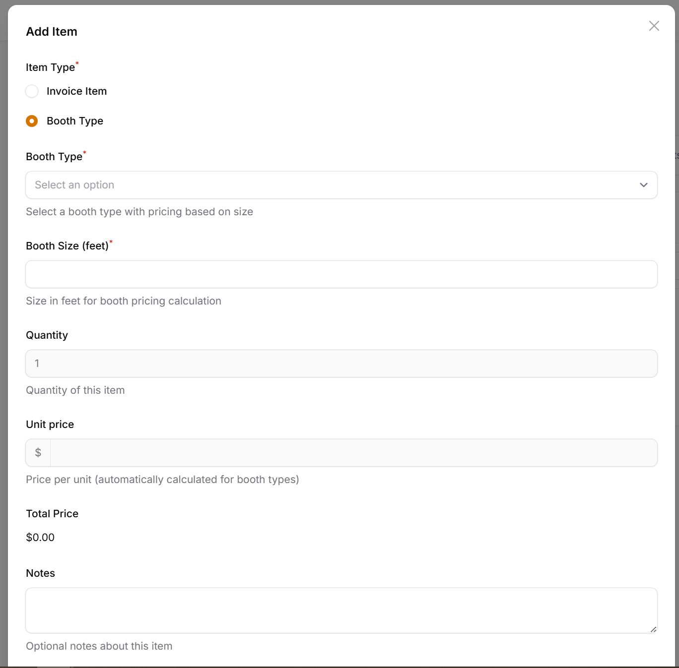
Task: Click the $0.00 Total Price value
Action: (40, 538)
